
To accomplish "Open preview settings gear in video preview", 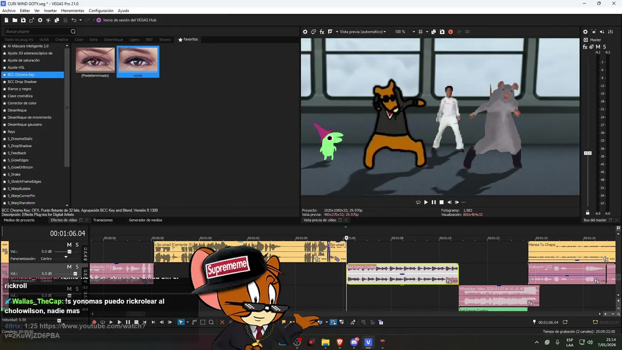I will tap(305, 32).
